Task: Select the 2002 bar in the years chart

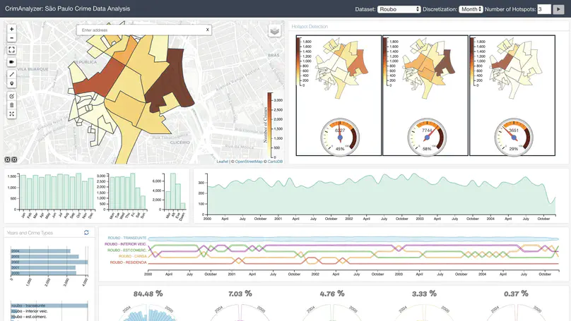Action: pyautogui.click(x=49, y=262)
